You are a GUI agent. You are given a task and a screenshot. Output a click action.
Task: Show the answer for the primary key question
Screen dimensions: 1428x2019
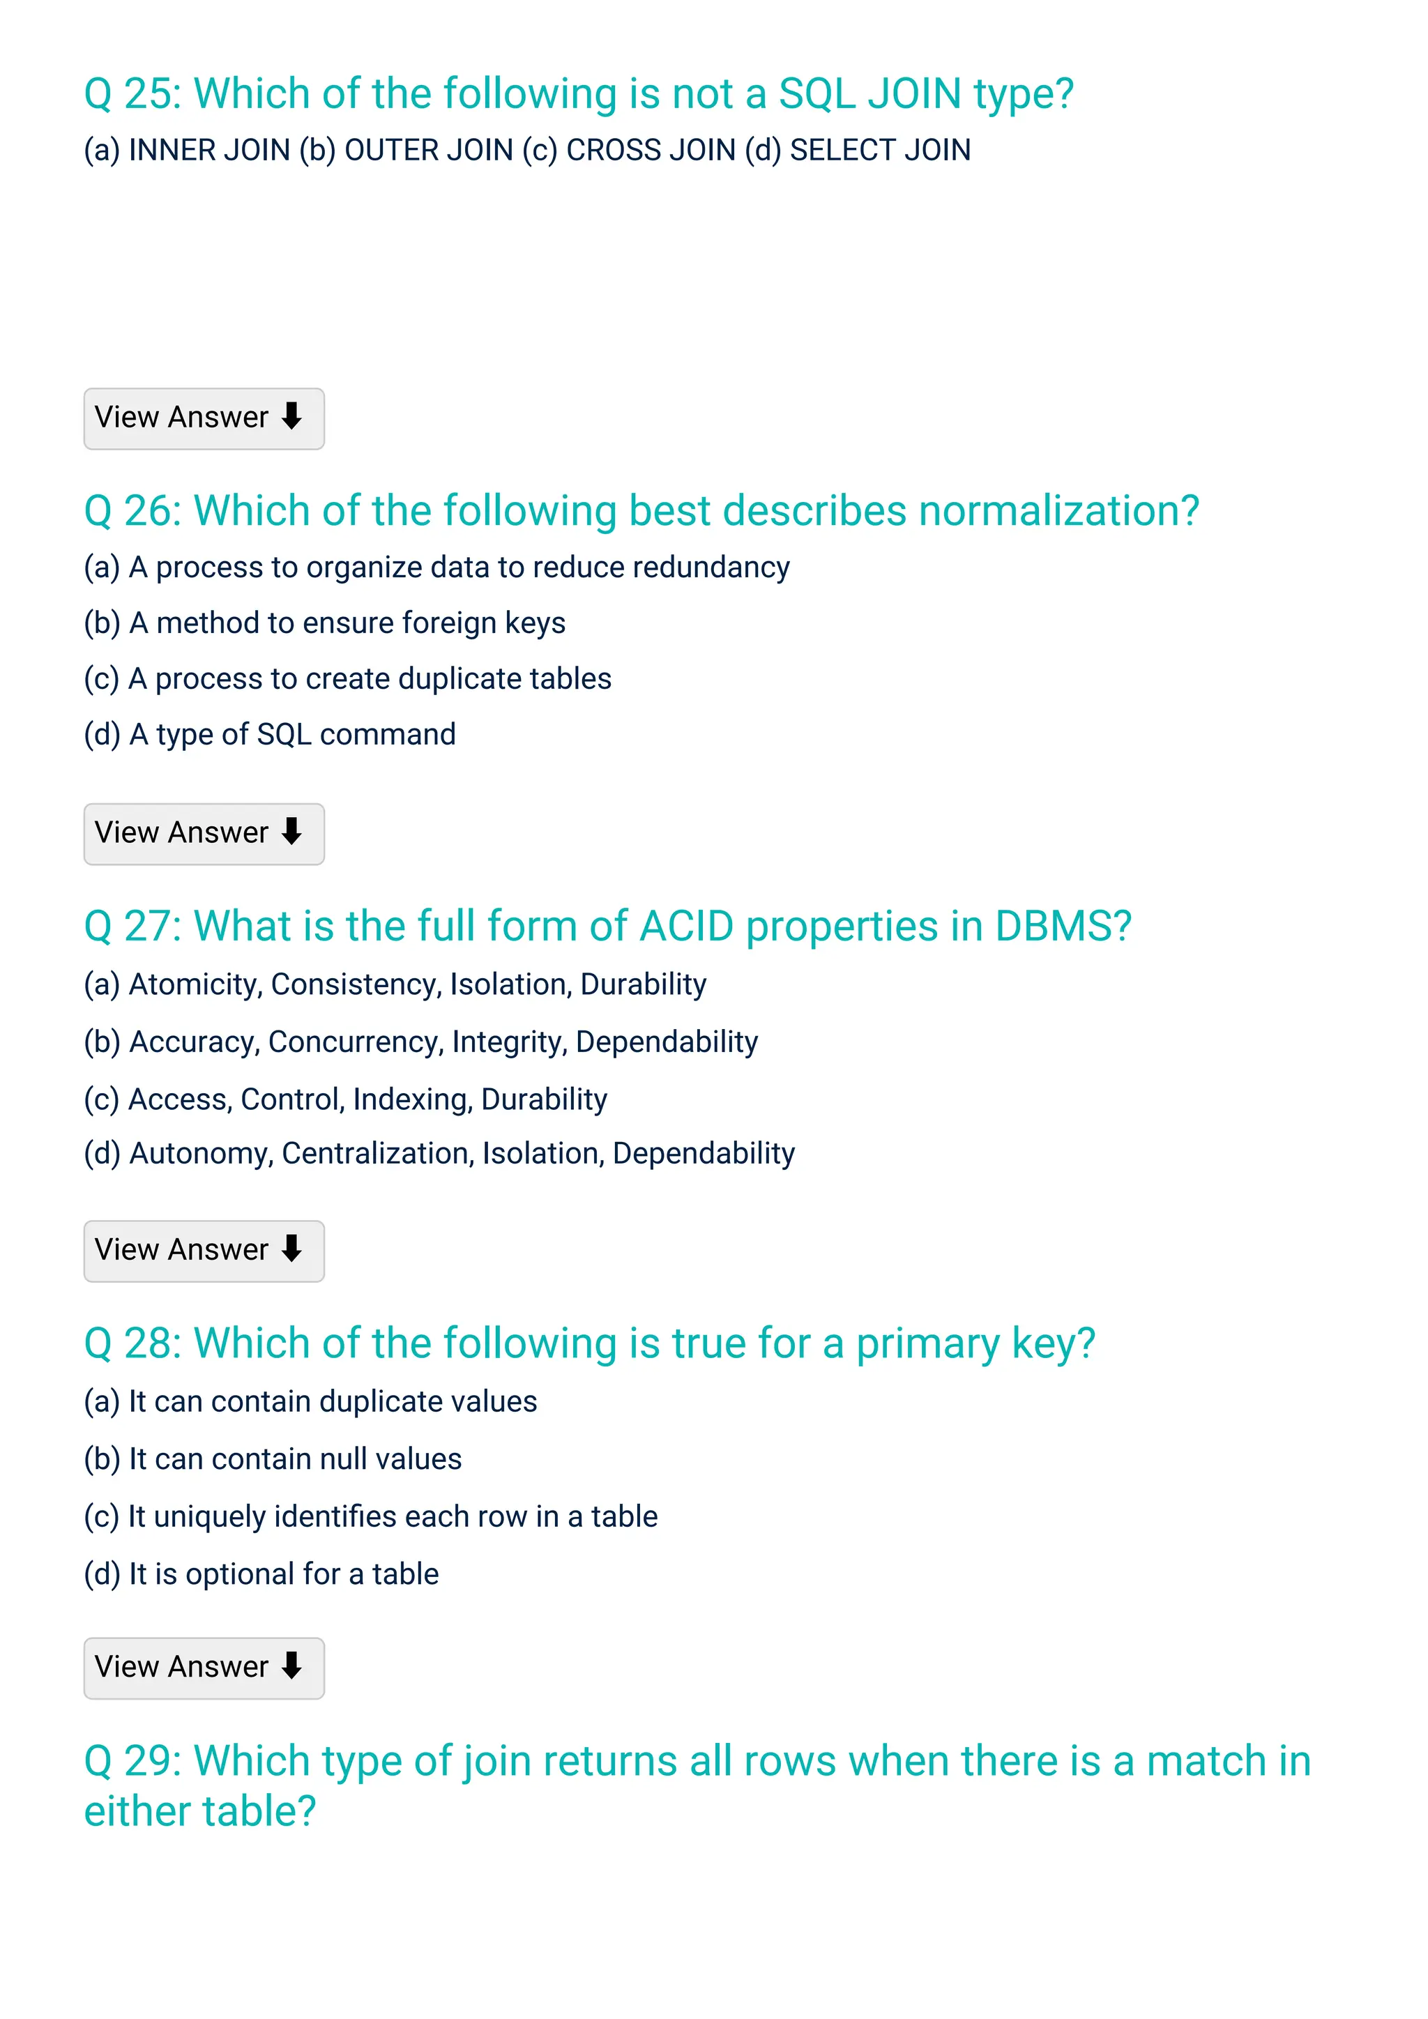tap(203, 1667)
